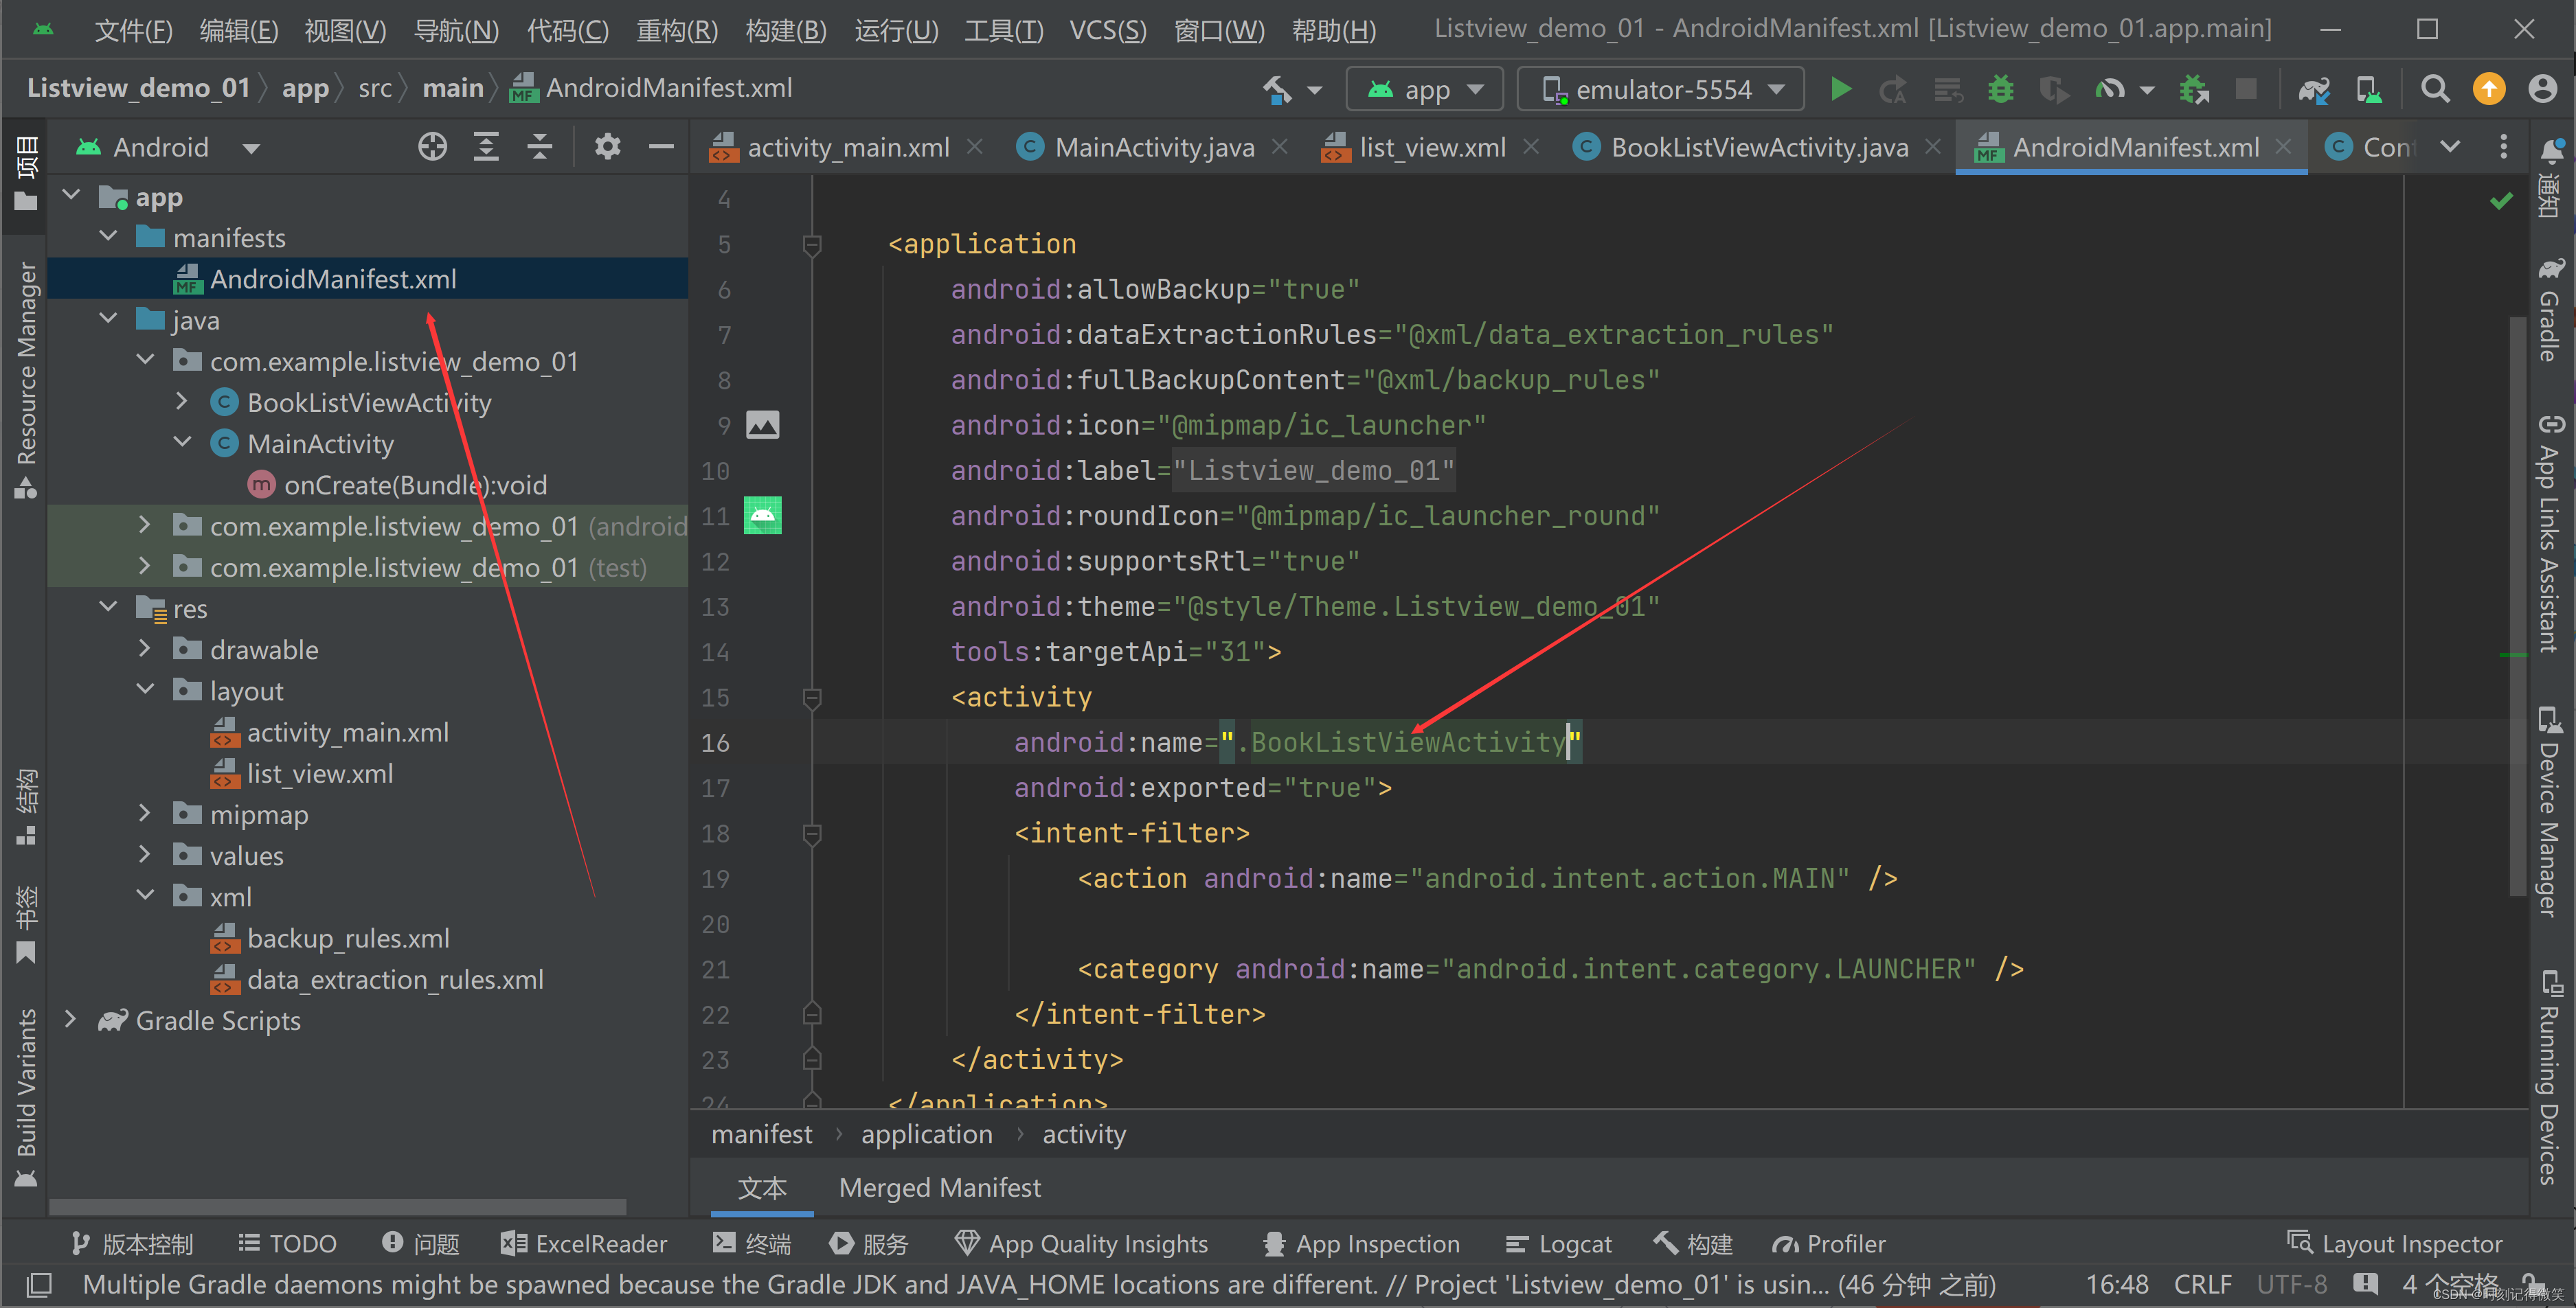Click the Select Opened File target icon
Screen dimensions: 2576x1308
coord(432,147)
